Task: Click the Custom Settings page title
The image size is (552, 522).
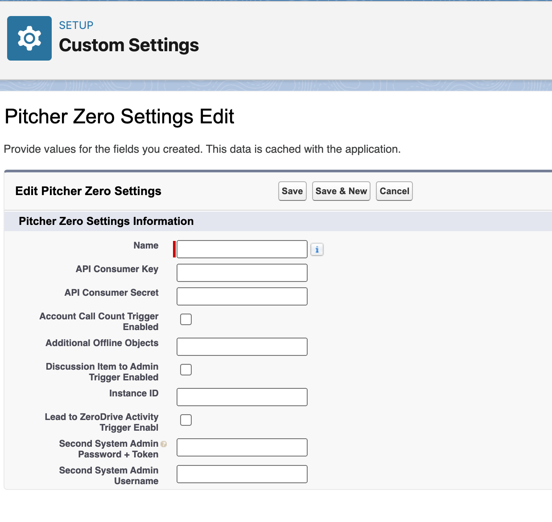Action: [x=129, y=45]
